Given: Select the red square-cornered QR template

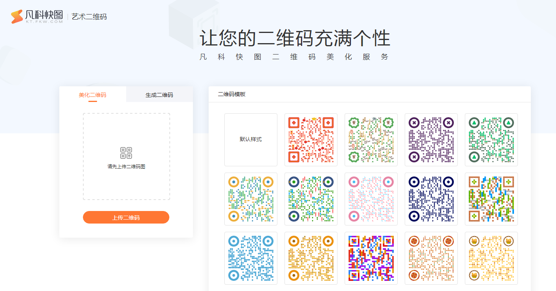Looking at the screenshot, I should tap(311, 140).
